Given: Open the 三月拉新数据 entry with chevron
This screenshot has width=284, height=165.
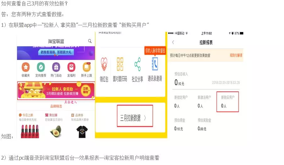Looking at the screenshot, I should [135, 116].
